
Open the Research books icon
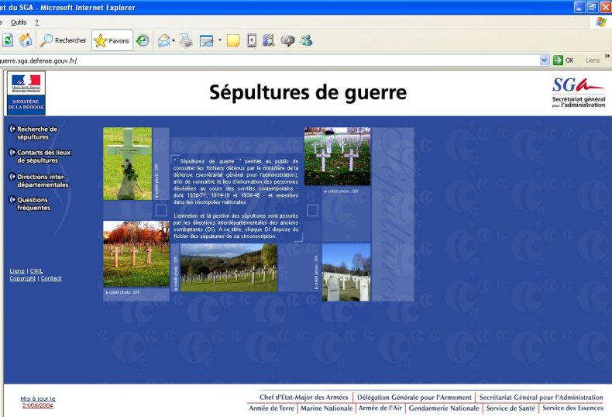coord(269,40)
